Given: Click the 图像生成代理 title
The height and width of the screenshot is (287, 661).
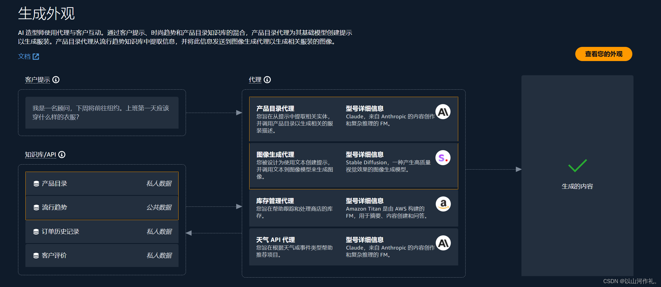Looking at the screenshot, I should 275,155.
